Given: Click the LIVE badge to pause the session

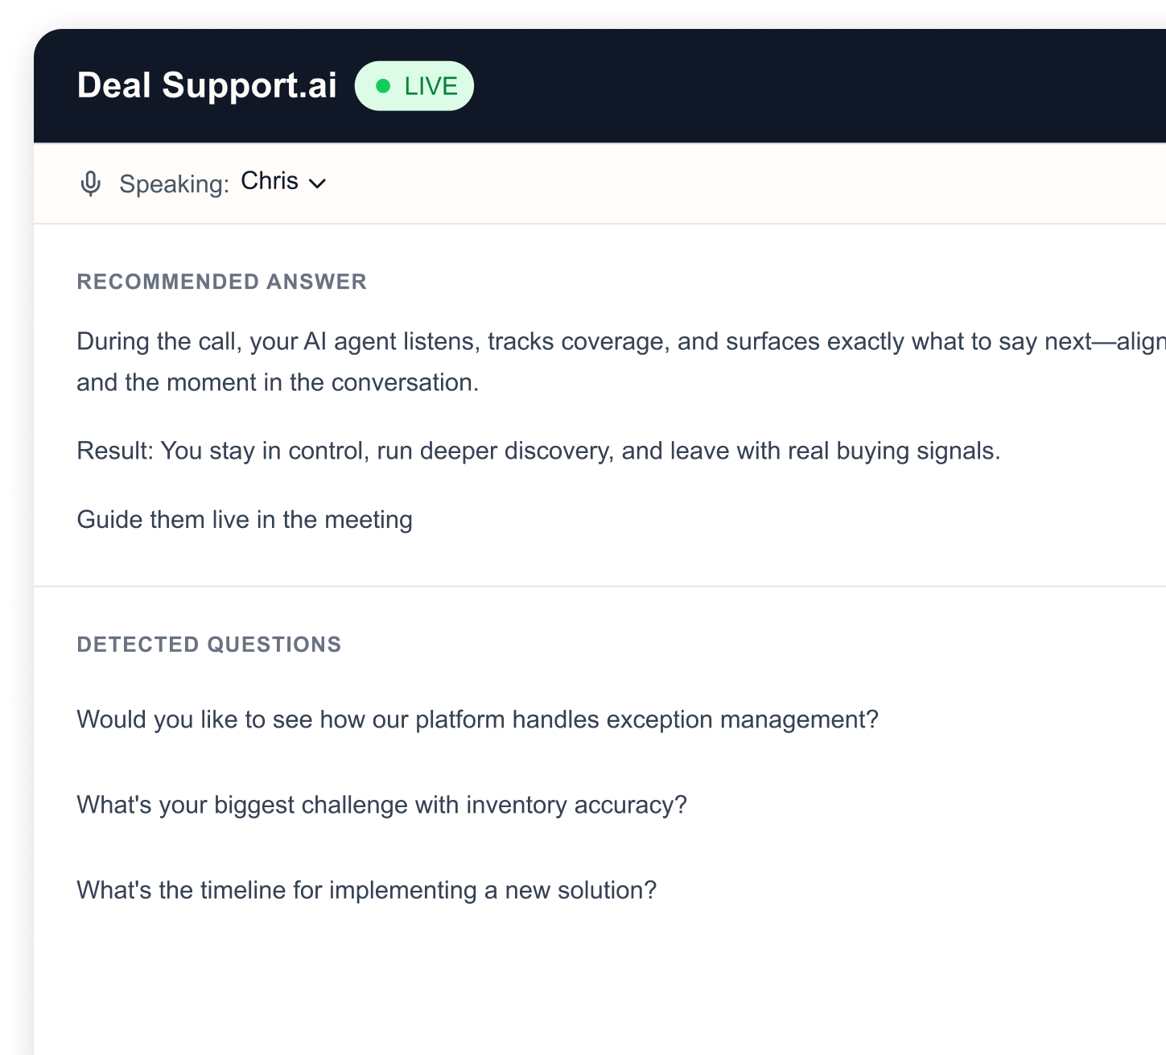Looking at the screenshot, I should click(x=414, y=84).
